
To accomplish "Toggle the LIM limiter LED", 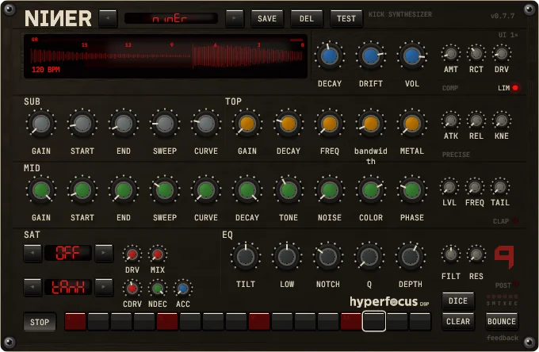I will pos(515,88).
